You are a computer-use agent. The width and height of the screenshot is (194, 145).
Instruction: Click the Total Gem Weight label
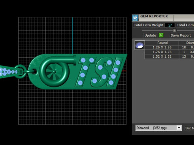pos(148,25)
